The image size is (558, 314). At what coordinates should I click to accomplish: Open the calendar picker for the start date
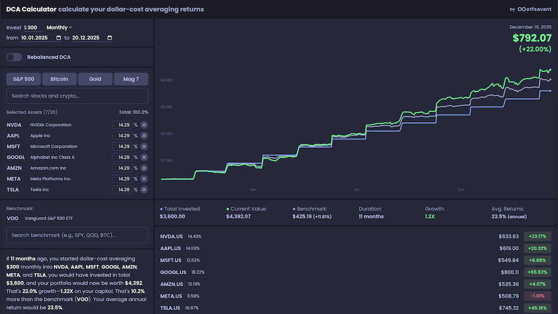coord(59,38)
